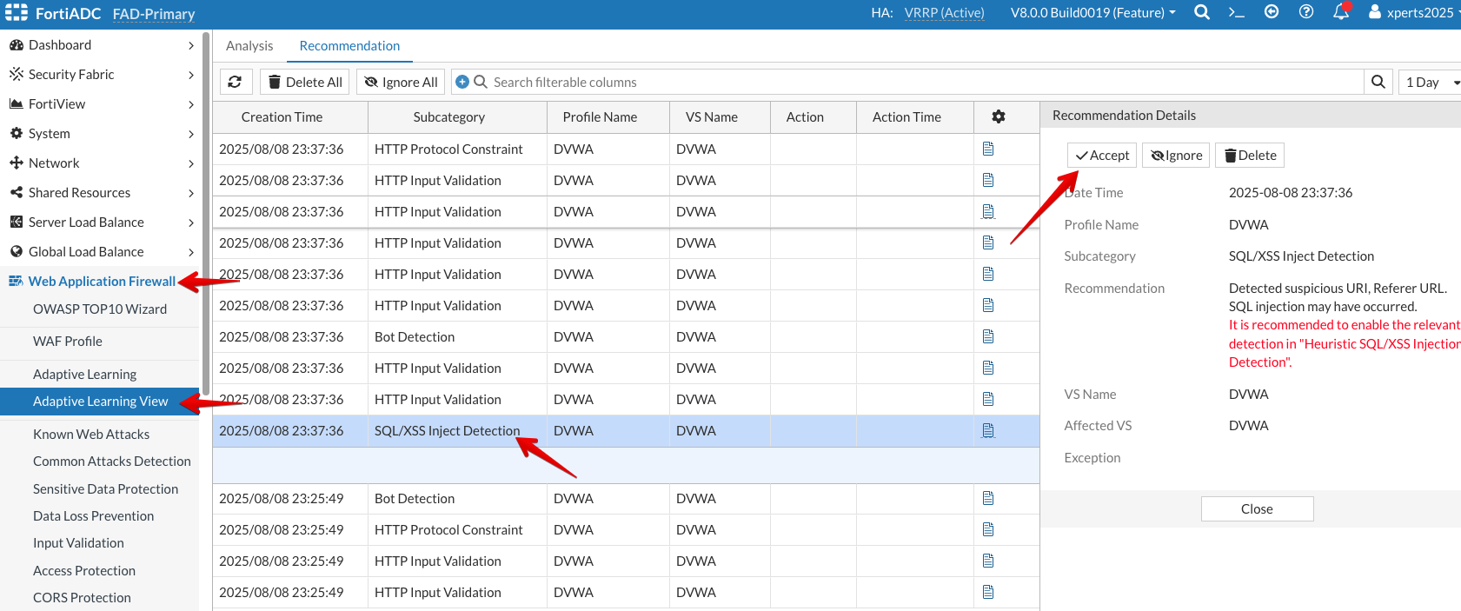Click the VRRP (Active) HA link

944,13
